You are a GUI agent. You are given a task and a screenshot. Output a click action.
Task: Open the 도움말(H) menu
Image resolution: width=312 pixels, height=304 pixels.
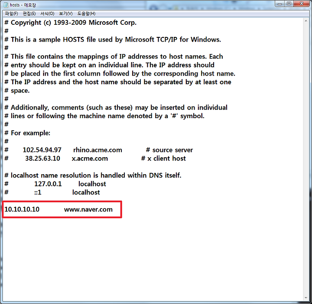click(x=86, y=13)
